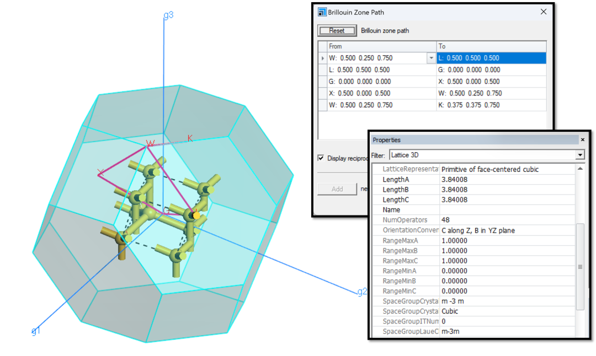Image resolution: width=596 pixels, height=356 pixels.
Task: Select the SpaceGroupCrystal value Cubic
Action: [x=508, y=311]
